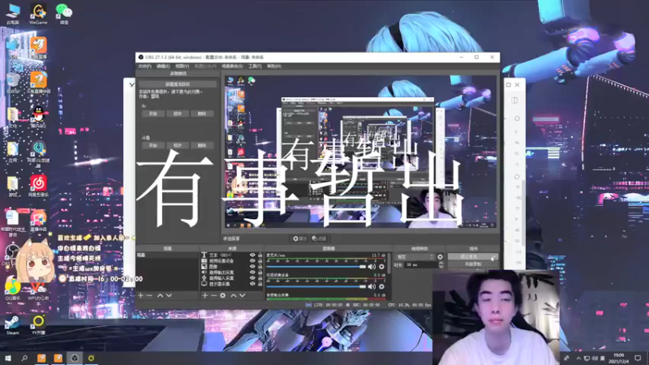Select the 文本 (GDI+) text source icon
Screen dimensions: 649x365
(204, 255)
